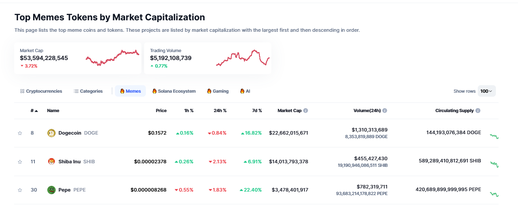Click the Dogecoin coin logo icon

tap(51, 133)
